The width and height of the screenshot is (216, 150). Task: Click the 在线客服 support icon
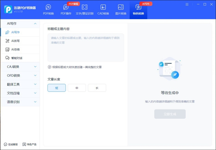(5, 144)
